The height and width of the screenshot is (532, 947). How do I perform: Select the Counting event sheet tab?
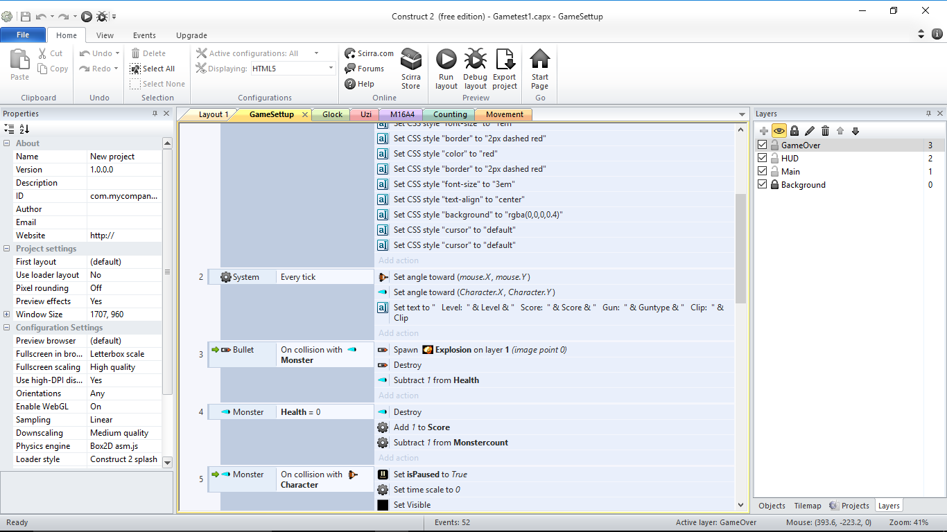coord(450,114)
